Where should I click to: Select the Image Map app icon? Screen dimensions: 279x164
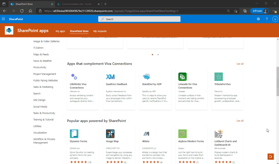110,134
